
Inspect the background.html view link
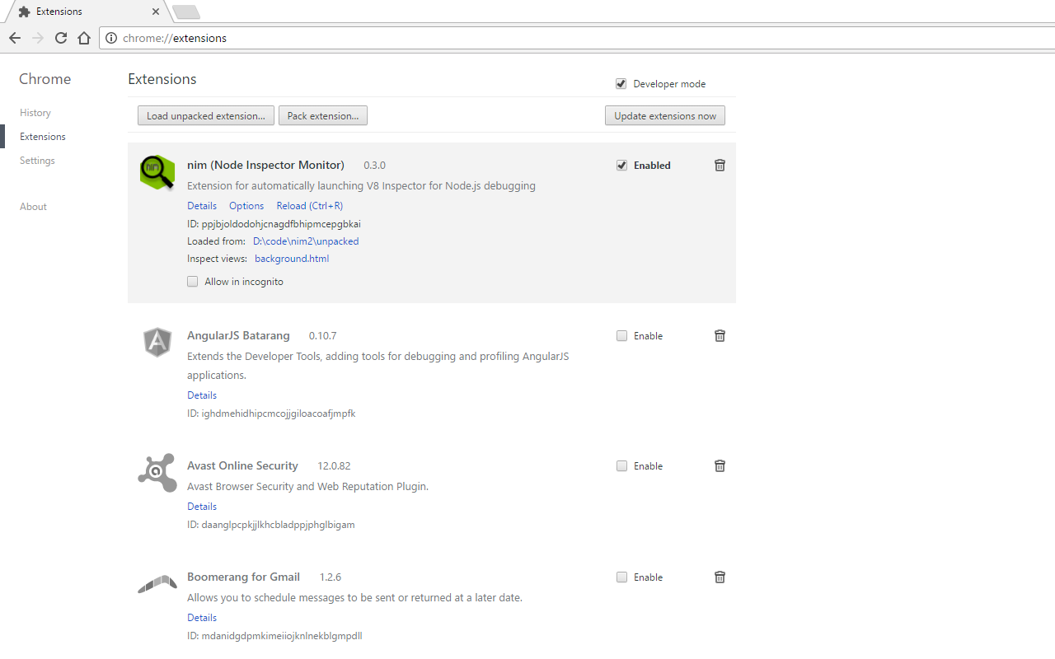click(x=292, y=259)
